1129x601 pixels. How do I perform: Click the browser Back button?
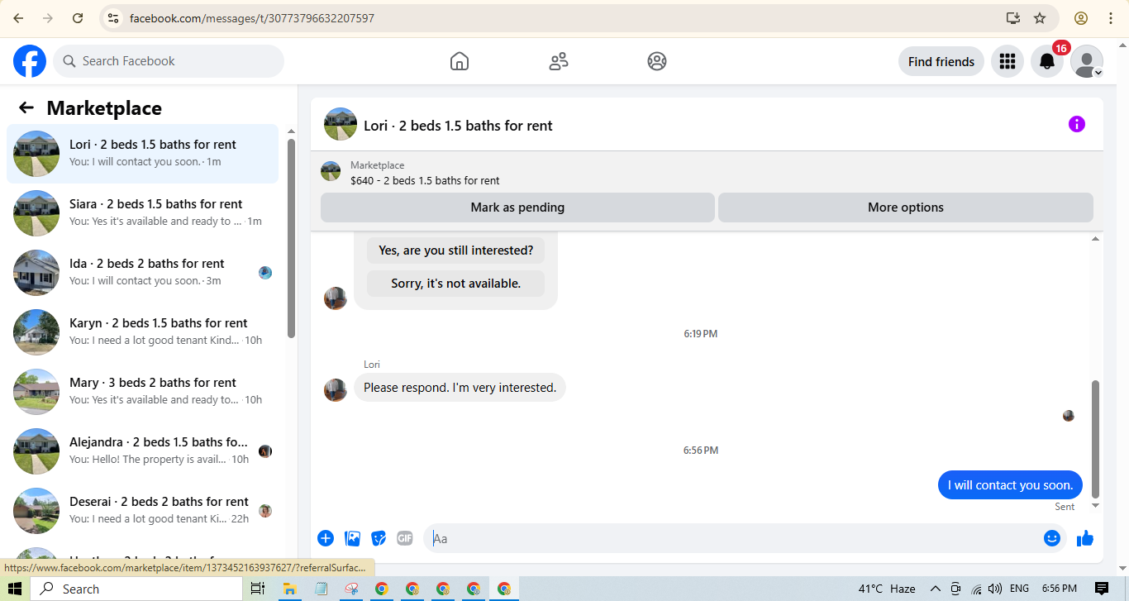coord(18,18)
